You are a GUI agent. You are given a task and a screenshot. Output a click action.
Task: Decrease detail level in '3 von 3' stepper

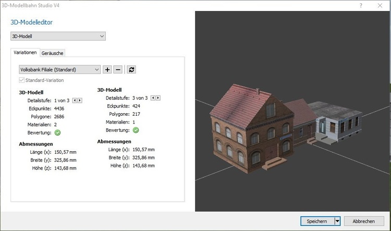pyautogui.click(x=153, y=98)
